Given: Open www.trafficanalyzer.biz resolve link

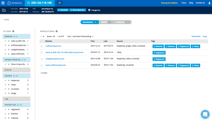Looking at the screenshot, I should click(x=56, y=65).
